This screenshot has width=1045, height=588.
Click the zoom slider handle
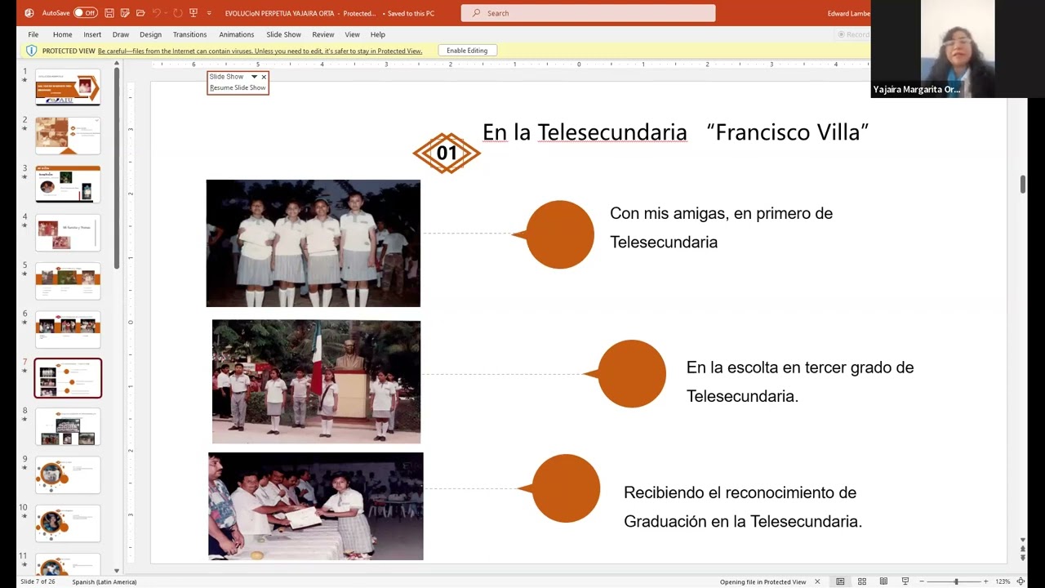(956, 581)
